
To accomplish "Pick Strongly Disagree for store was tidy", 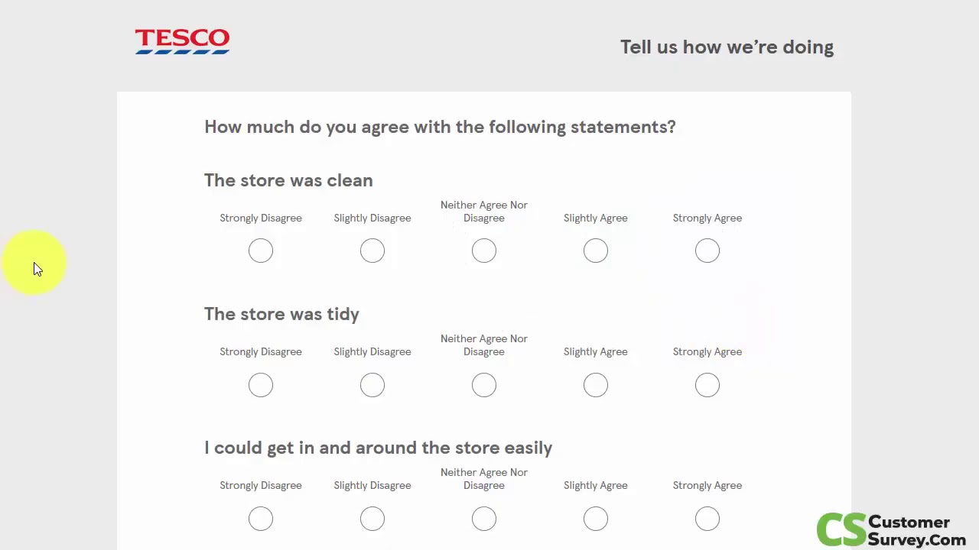I will point(261,385).
